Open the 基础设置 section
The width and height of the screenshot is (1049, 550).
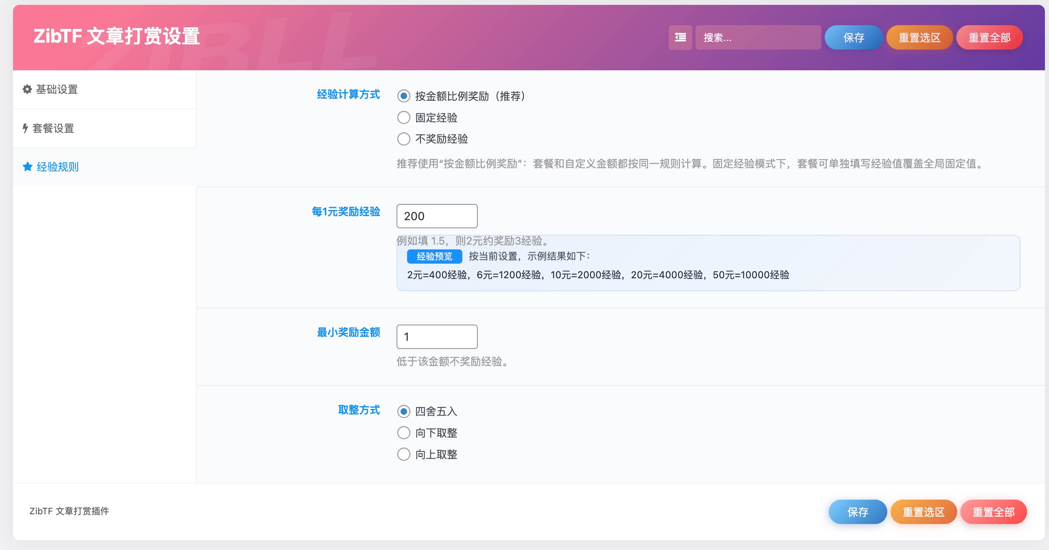[x=56, y=89]
